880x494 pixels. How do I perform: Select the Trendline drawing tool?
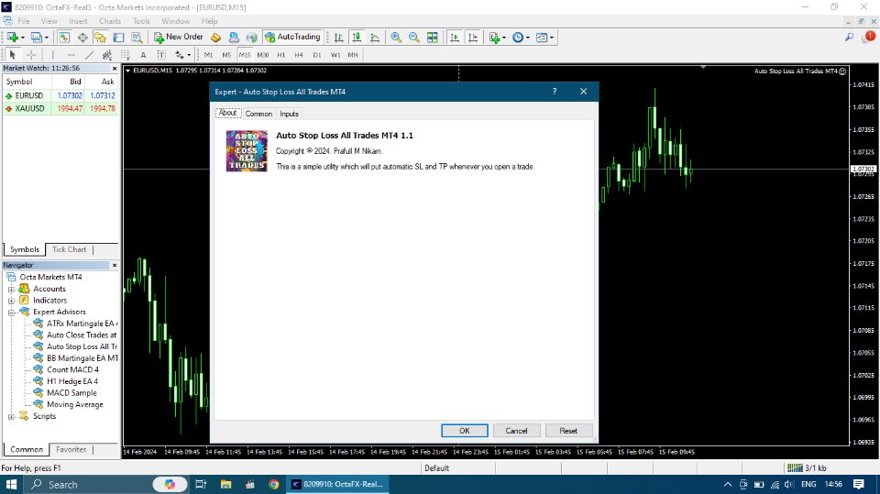pos(89,54)
